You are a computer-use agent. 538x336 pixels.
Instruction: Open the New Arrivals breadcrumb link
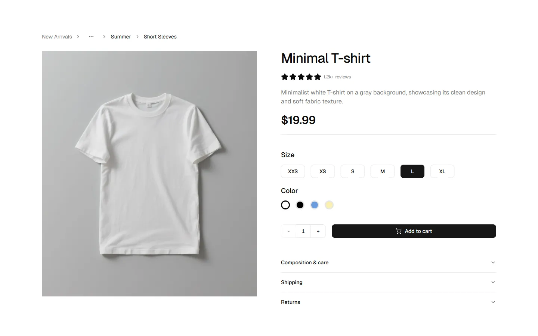coord(57,37)
